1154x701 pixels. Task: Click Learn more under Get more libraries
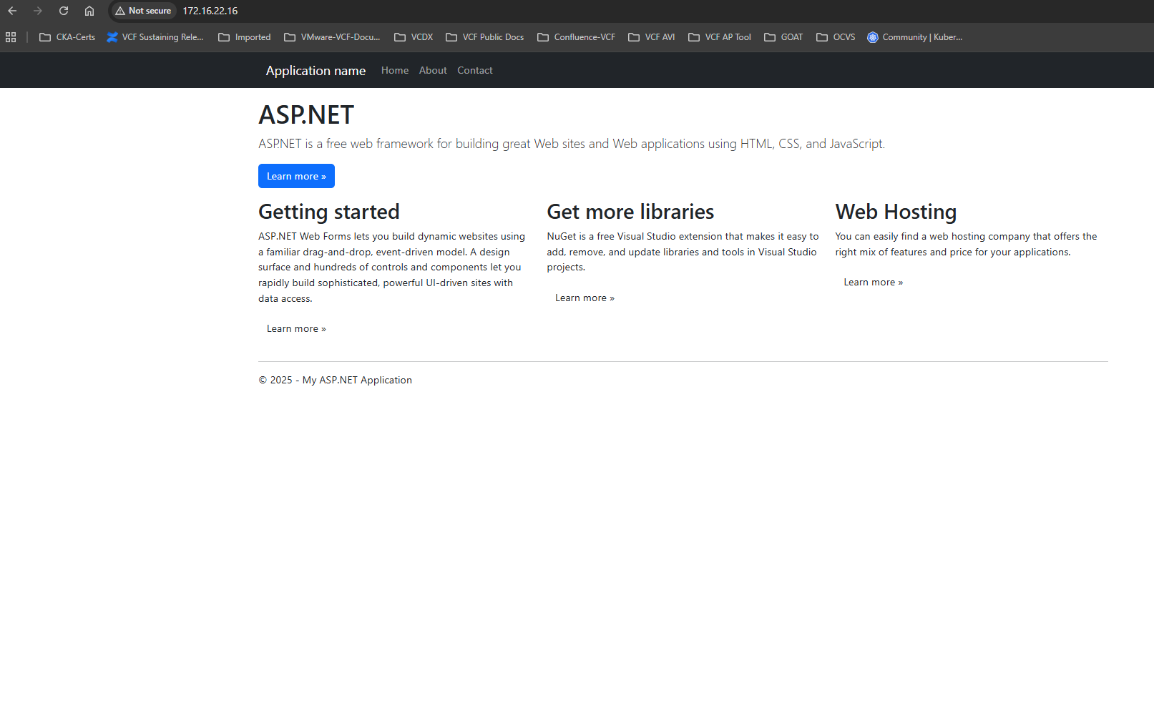pyautogui.click(x=585, y=298)
